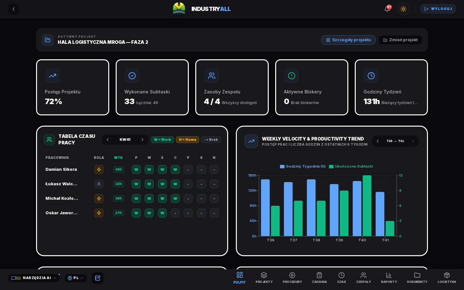Open the PL language dropdown
Image resolution: width=464 pixels, height=290 pixels.
pyautogui.click(x=76, y=278)
